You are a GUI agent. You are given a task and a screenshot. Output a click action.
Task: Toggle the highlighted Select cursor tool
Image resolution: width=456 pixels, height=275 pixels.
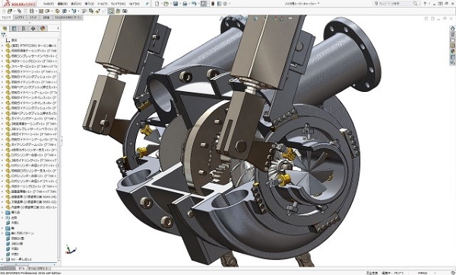click(204, 4)
